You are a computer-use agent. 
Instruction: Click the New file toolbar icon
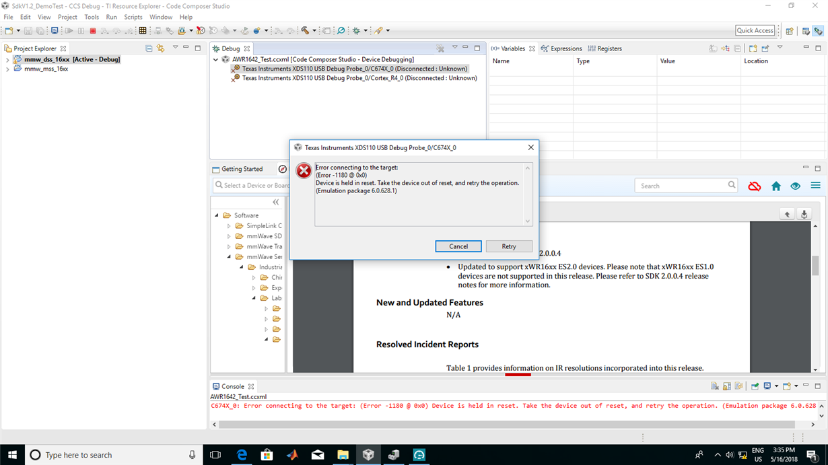(x=9, y=31)
